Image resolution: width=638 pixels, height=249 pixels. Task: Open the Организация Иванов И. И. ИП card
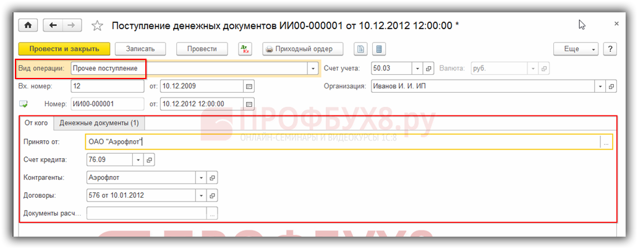pyautogui.click(x=611, y=87)
